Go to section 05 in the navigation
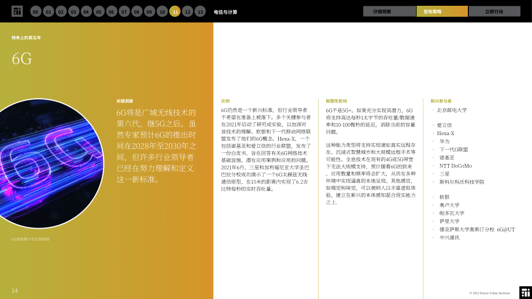Viewport: 532px width, 299px height. coord(99,12)
